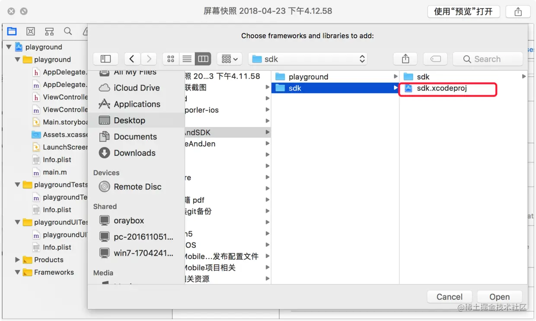
Task: Select Desktop in sidebar
Action: coord(136,120)
